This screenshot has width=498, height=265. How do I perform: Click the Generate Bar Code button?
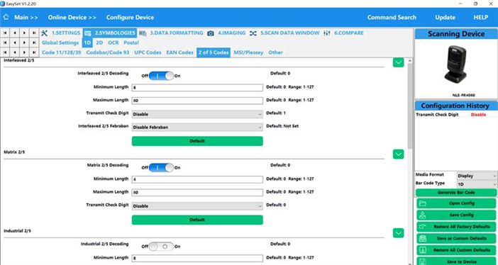455,193
